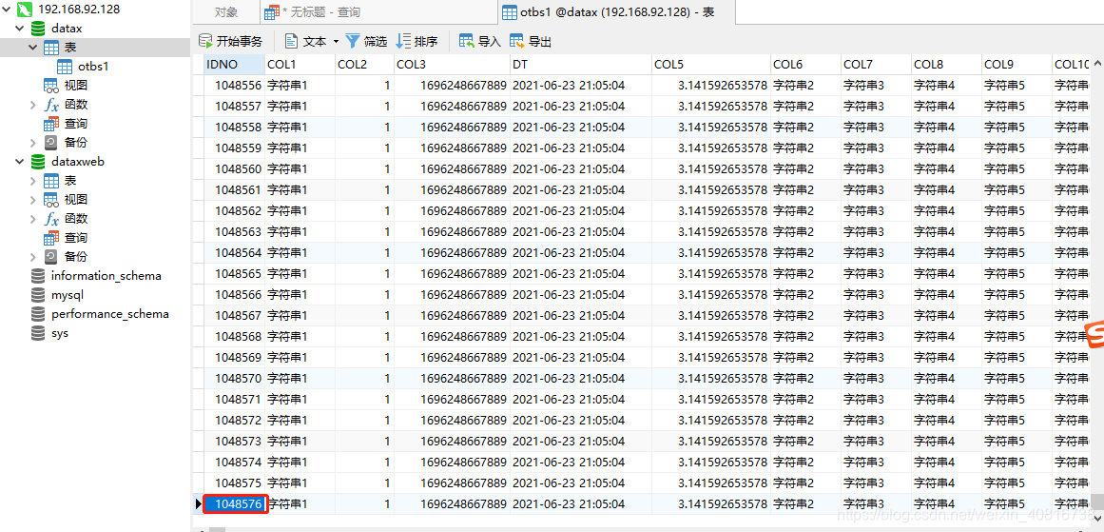This screenshot has height=532, width=1104.
Task: Switch to the 无标题 - 查询 tab
Action: [x=378, y=12]
